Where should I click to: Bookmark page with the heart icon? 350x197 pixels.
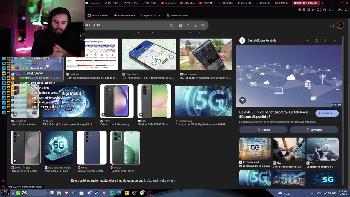click(x=318, y=10)
